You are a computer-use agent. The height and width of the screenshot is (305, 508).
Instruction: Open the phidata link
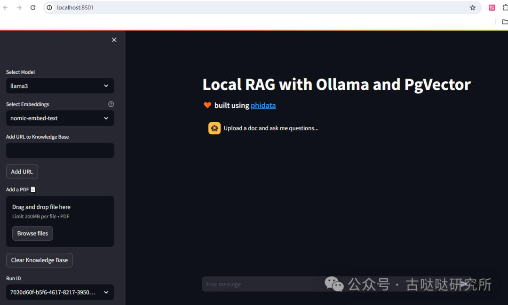(x=263, y=105)
